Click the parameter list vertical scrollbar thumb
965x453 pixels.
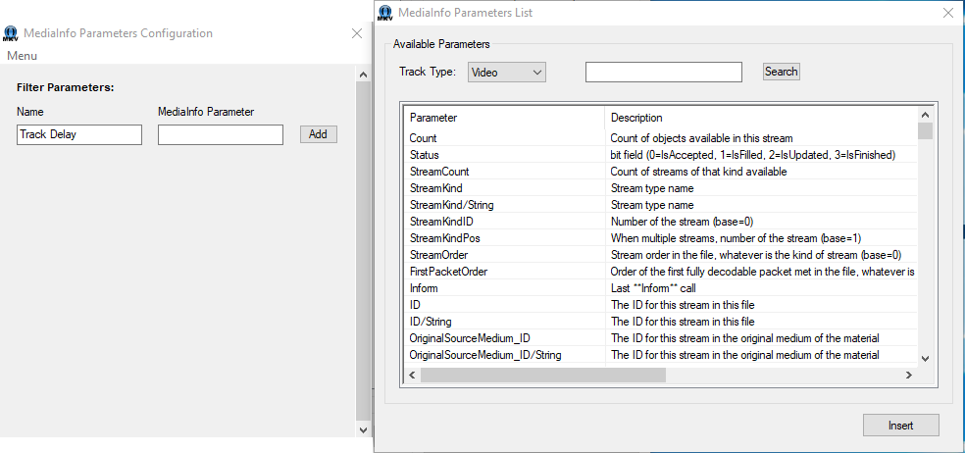925,130
